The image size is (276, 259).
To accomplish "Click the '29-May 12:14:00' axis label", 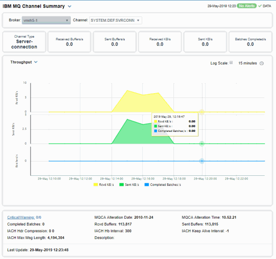I will tap(112, 178).
